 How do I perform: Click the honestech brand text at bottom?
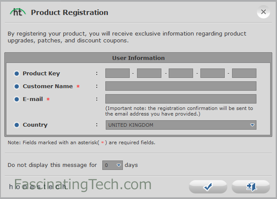(x=37, y=187)
